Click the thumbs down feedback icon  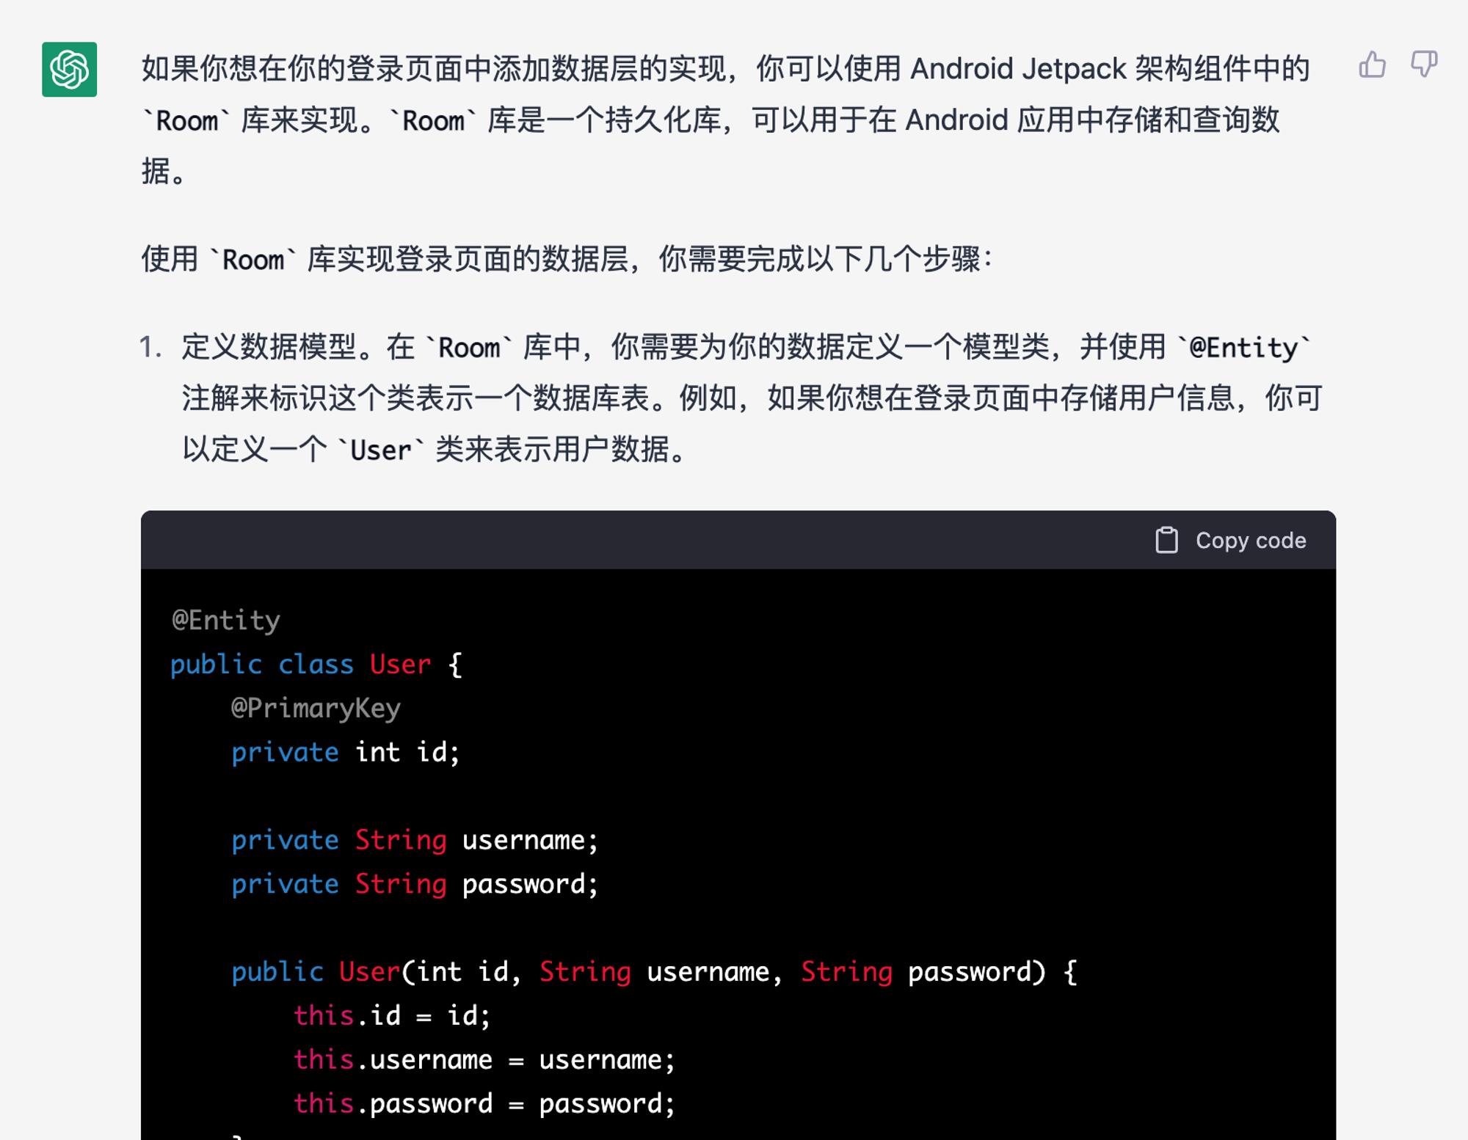click(1424, 65)
